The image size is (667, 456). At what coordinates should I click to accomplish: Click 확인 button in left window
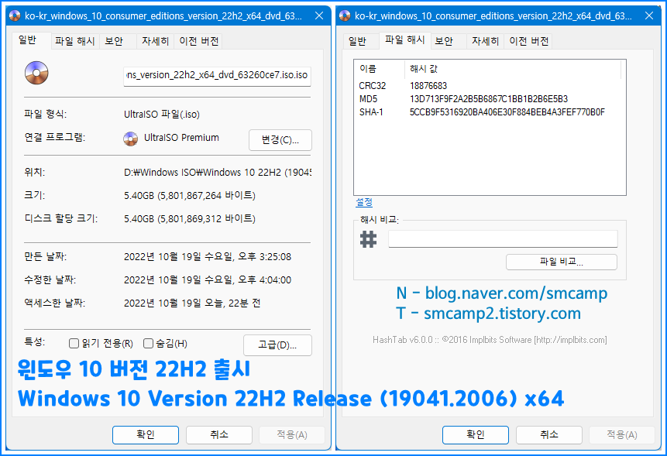pos(146,435)
